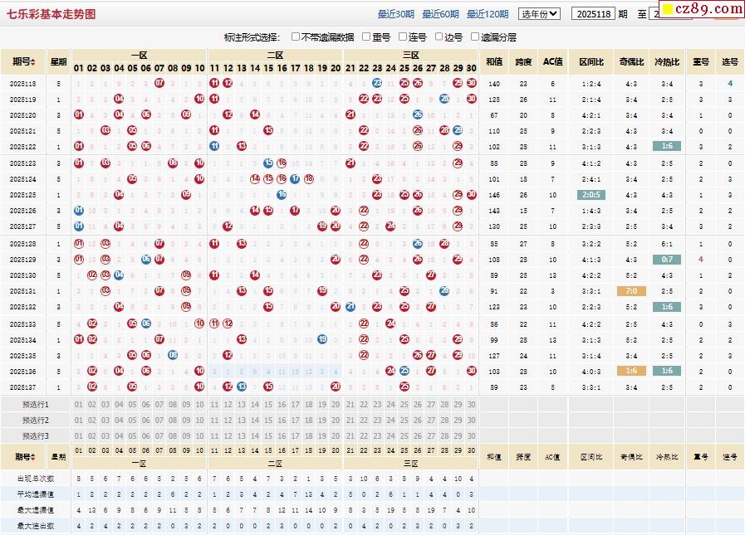Tick the 重号 checkbox
This screenshot has height=535, width=745.
(x=366, y=37)
